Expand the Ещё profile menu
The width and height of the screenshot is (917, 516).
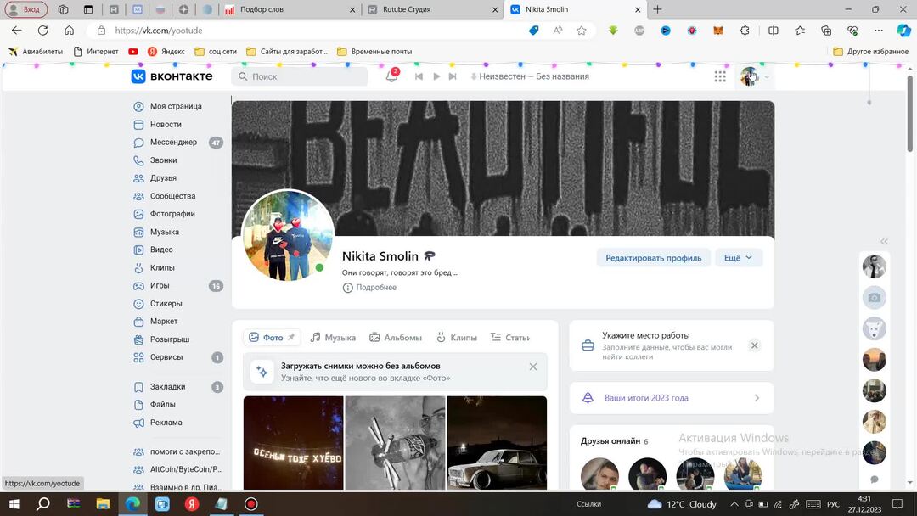pos(739,258)
